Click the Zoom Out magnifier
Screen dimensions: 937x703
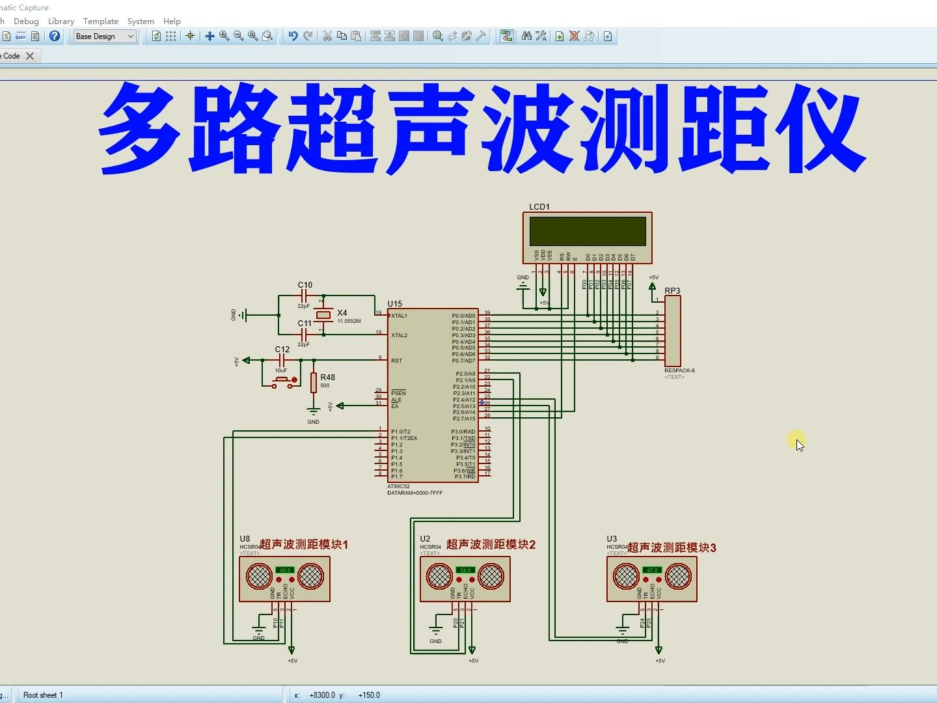tap(238, 36)
